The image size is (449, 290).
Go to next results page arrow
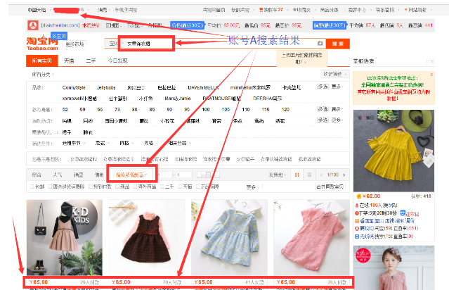point(345,174)
